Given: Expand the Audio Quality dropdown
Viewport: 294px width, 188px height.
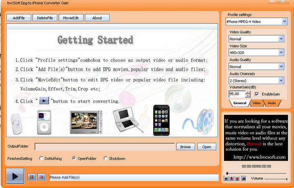Looking at the screenshot, I should click(x=256, y=67).
